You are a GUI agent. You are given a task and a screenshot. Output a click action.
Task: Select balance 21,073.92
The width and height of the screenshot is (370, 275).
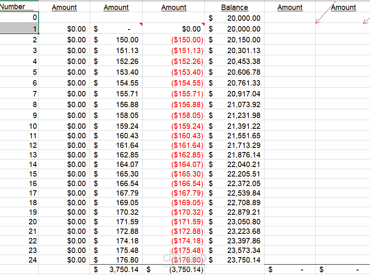coord(234,104)
